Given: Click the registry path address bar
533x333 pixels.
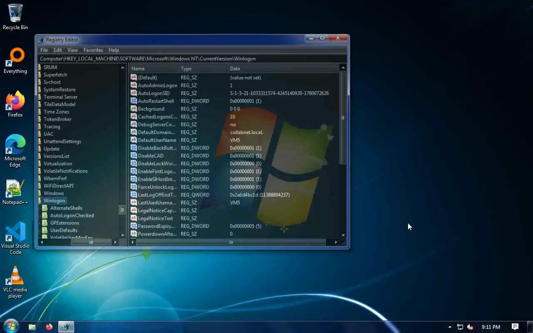Looking at the screenshot, I should pyautogui.click(x=192, y=59).
